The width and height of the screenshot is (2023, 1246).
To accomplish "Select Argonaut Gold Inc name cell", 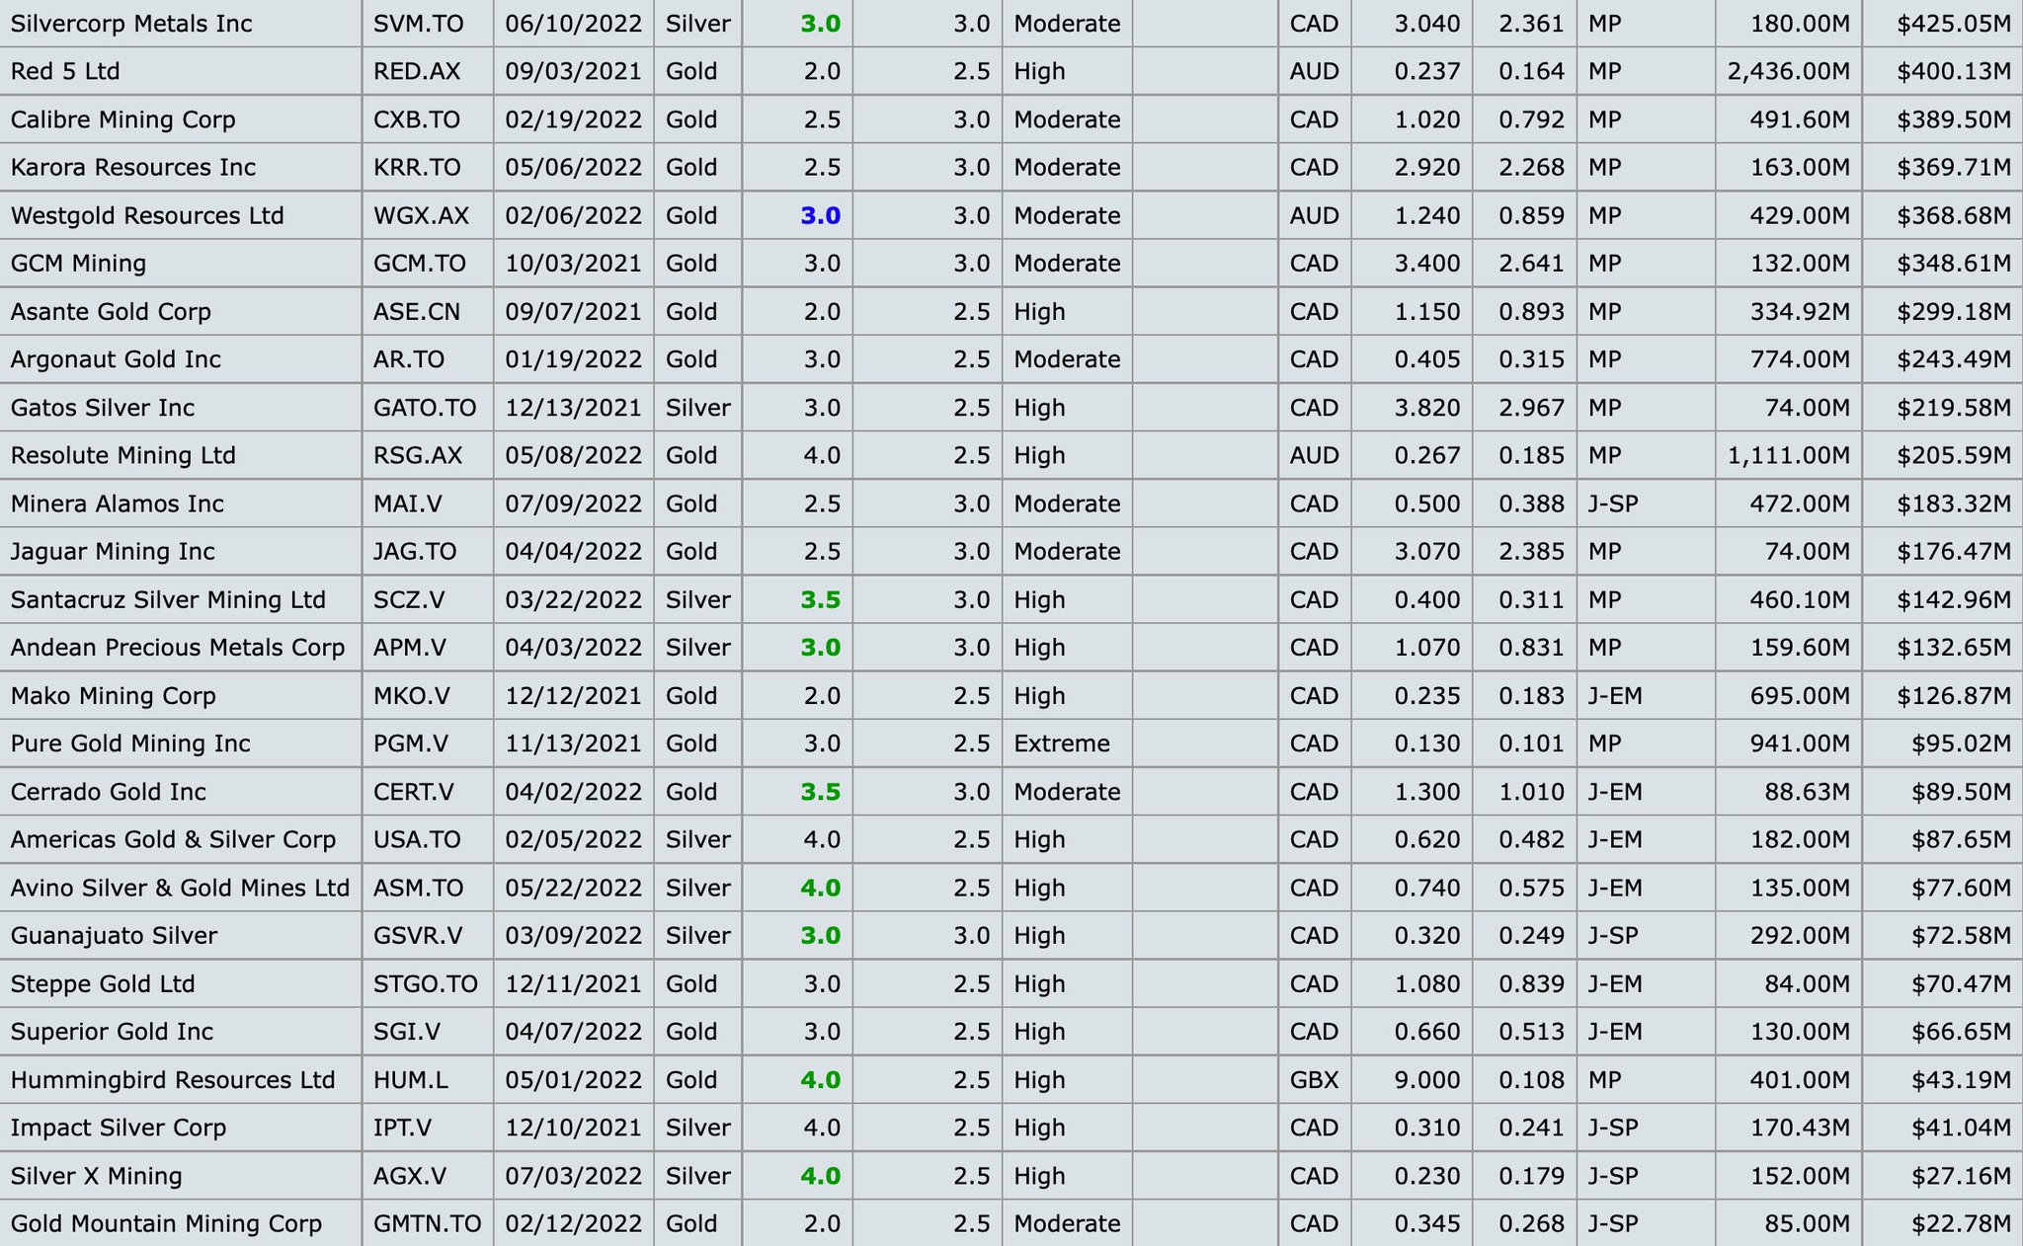I will tap(116, 359).
